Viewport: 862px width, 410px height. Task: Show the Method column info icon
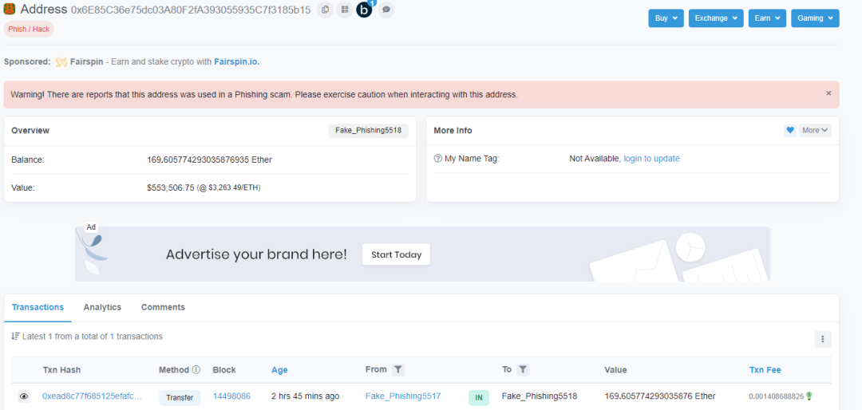(x=196, y=370)
